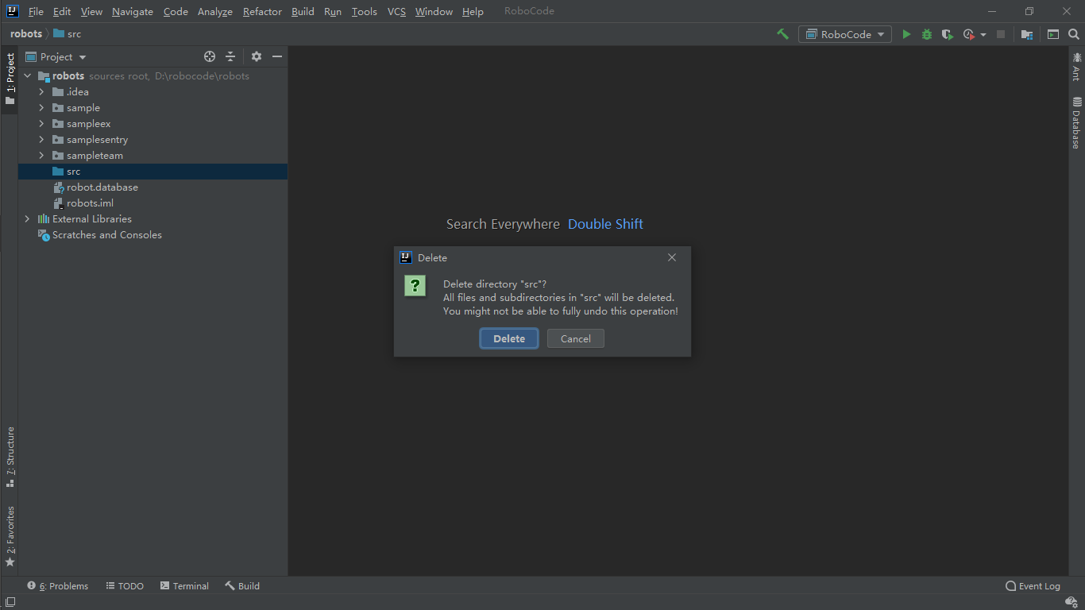Expand the .idea folder
The image size is (1085, 610).
[42, 92]
